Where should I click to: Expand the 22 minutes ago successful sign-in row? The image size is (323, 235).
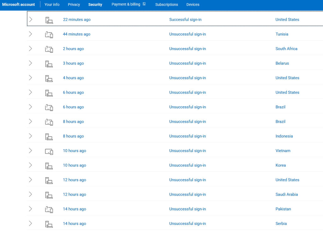(x=31, y=20)
